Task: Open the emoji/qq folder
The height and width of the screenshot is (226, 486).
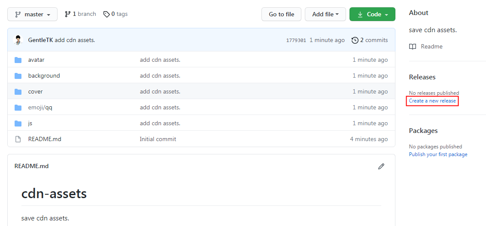Action: [40, 108]
